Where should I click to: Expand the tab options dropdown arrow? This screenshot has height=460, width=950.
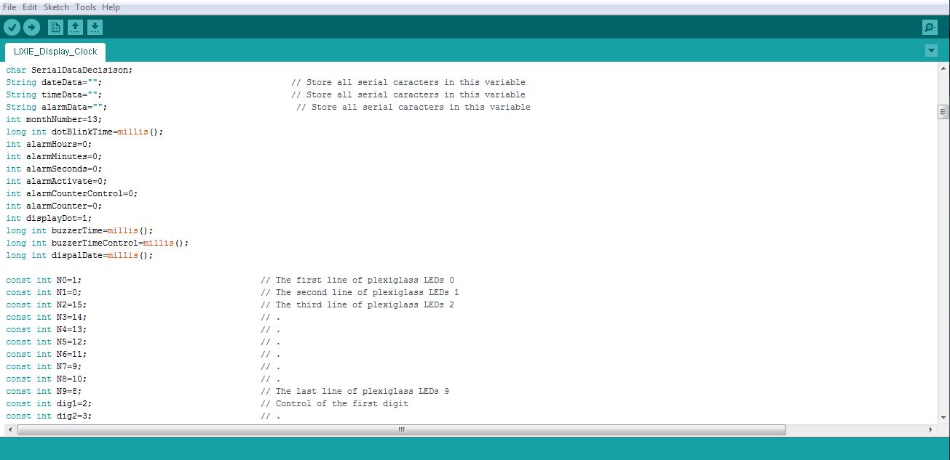(x=931, y=51)
